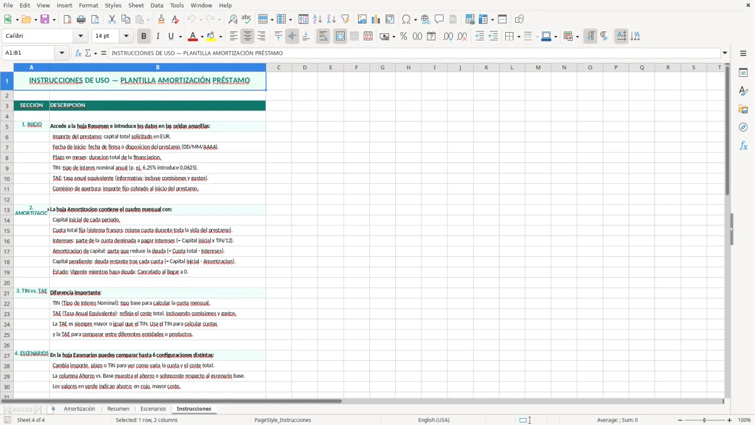The height and width of the screenshot is (425, 755).
Task: Toggle Bold formatting button
Action: point(143,37)
